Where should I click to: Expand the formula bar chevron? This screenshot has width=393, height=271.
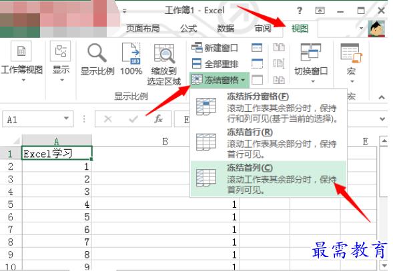(382, 119)
